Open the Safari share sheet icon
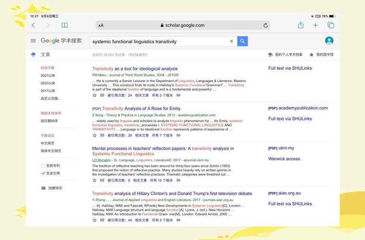365x240 pixels. (300, 25)
